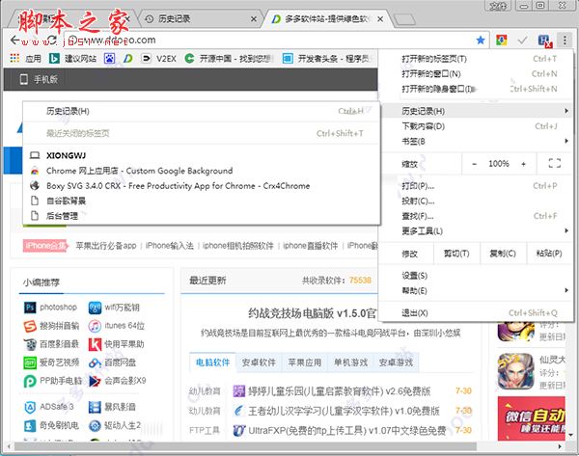The image size is (579, 456).
Task: Open the apps grid bookmark icon
Action: (x=14, y=58)
